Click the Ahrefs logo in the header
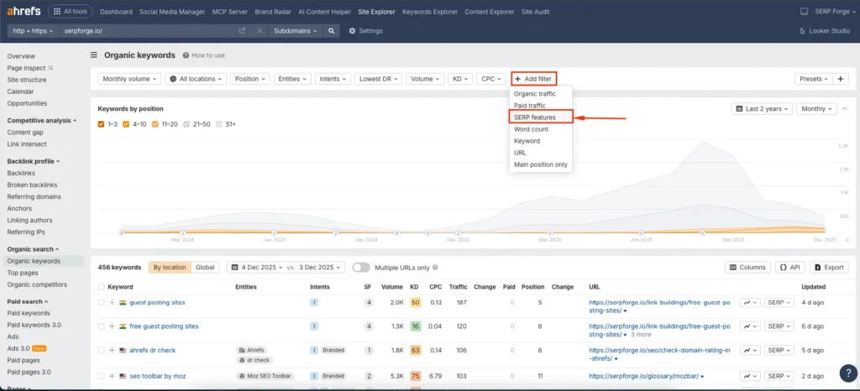The width and height of the screenshot is (860, 391). coord(24,12)
